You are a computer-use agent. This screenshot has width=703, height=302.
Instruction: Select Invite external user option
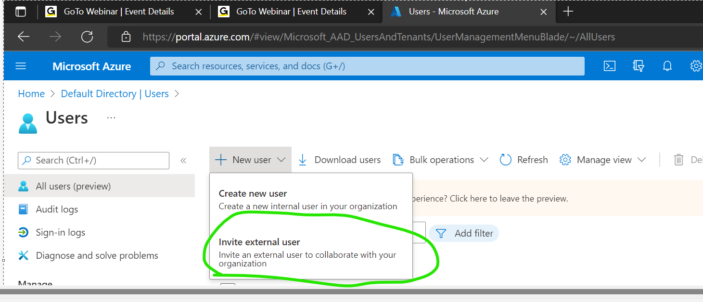pyautogui.click(x=259, y=242)
